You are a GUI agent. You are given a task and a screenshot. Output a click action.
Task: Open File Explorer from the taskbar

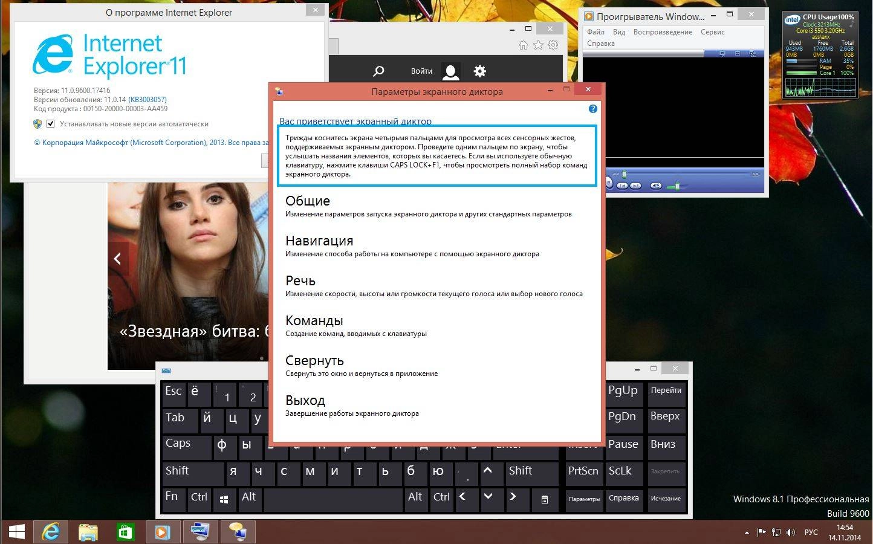pyautogui.click(x=88, y=532)
